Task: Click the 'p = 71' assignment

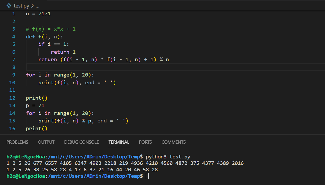Action: 35,105
